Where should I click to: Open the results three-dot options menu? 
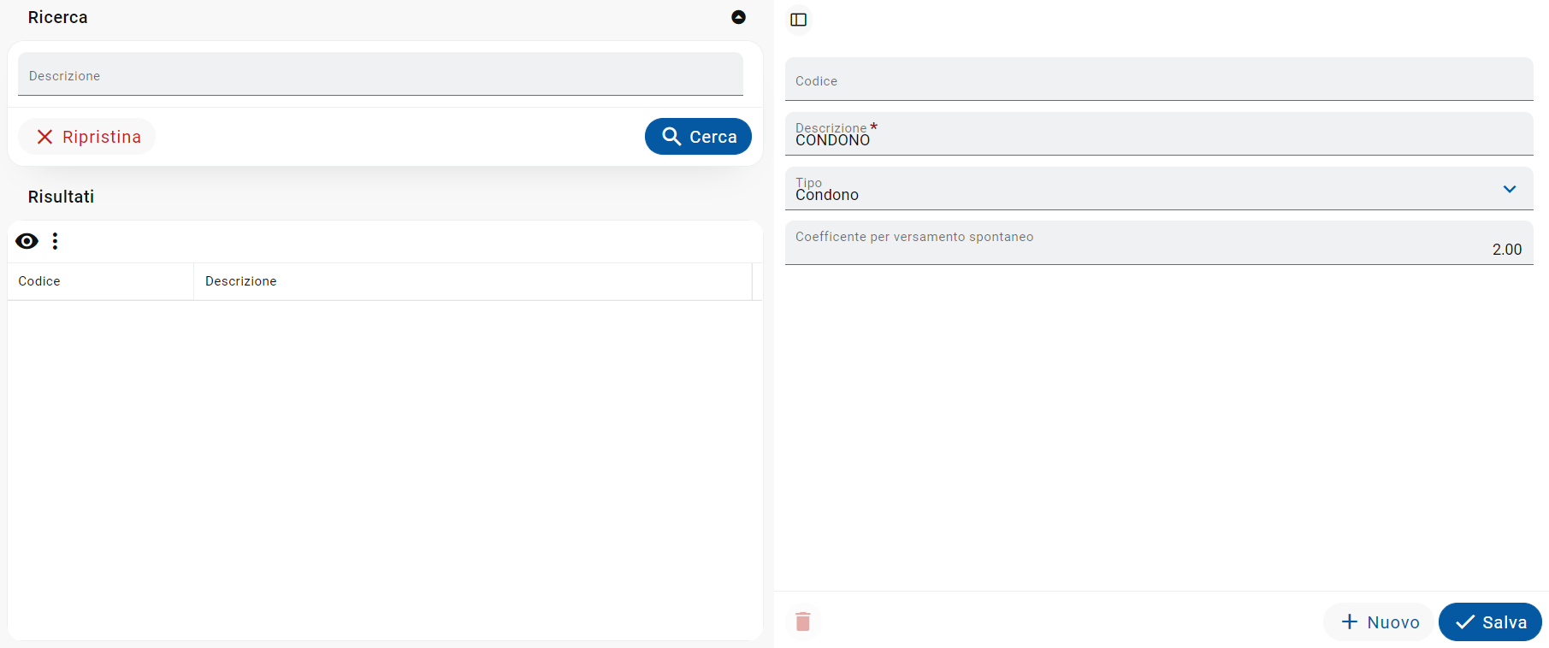[x=55, y=241]
